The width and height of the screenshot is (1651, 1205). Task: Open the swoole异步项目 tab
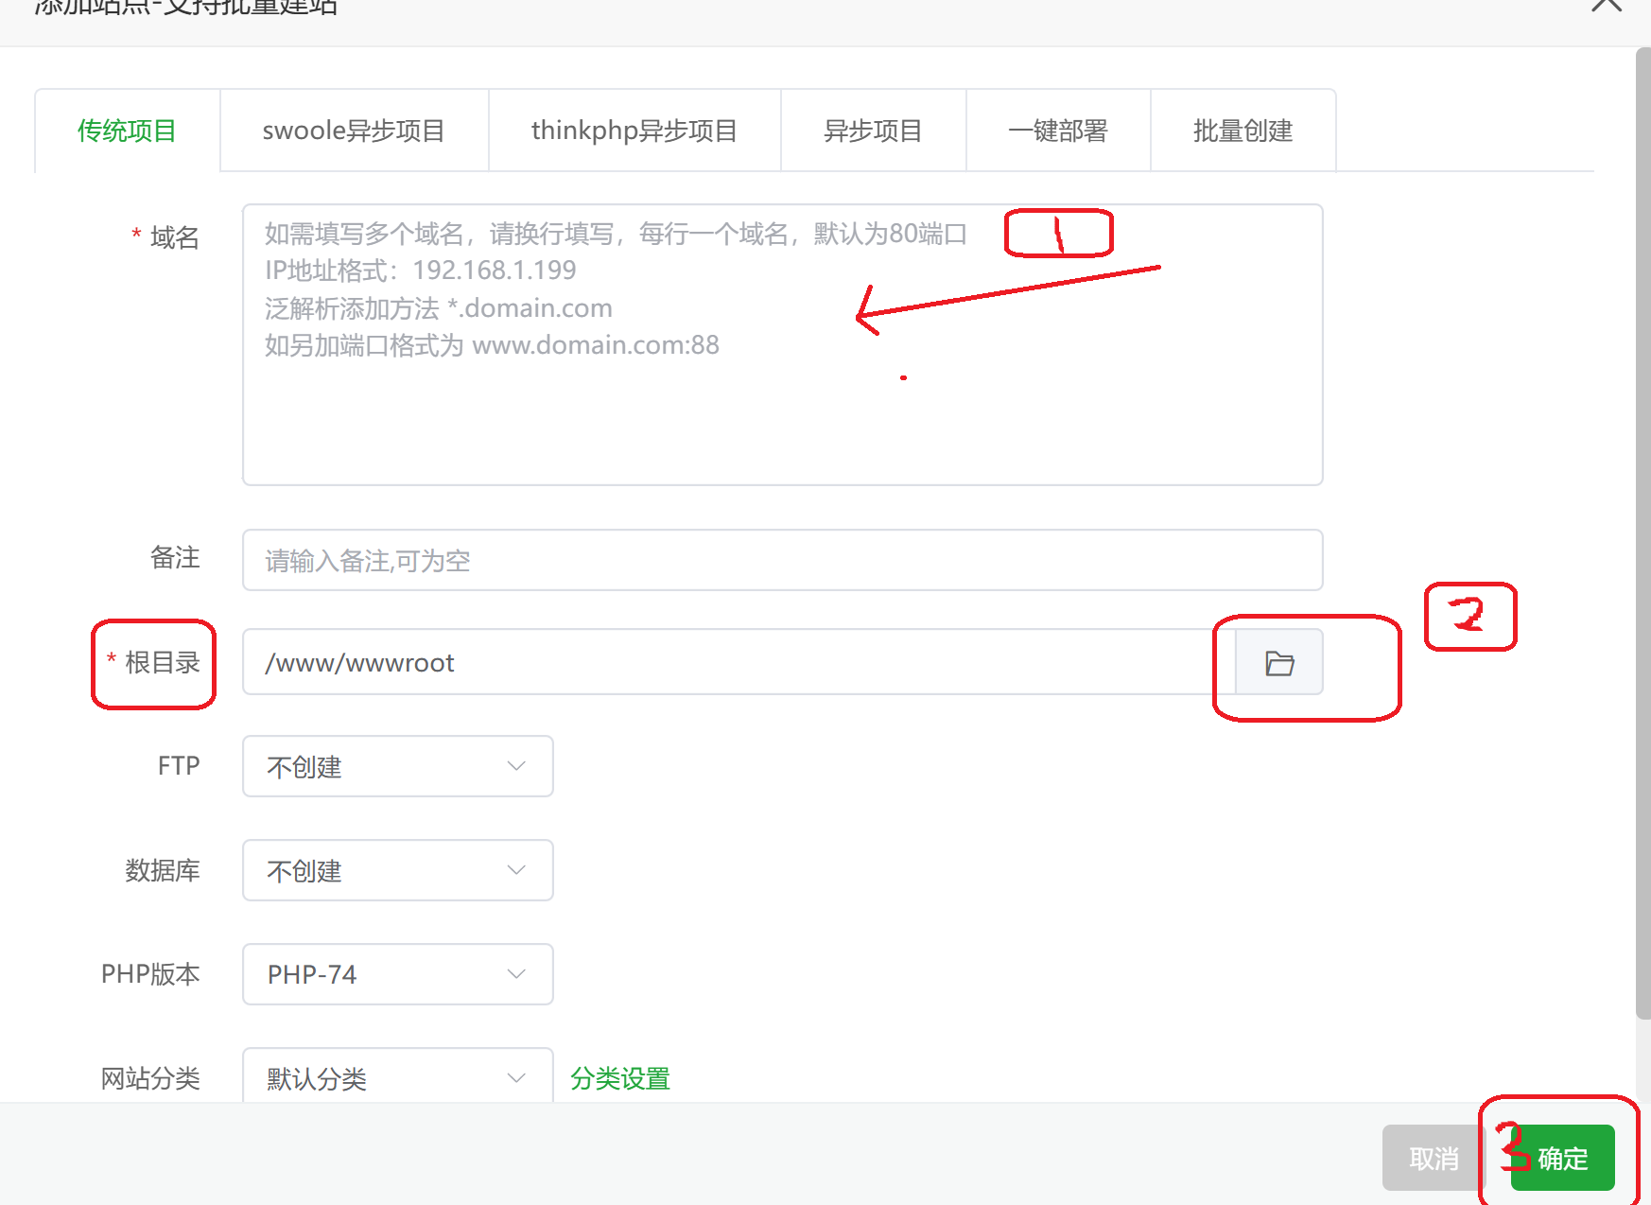[354, 131]
